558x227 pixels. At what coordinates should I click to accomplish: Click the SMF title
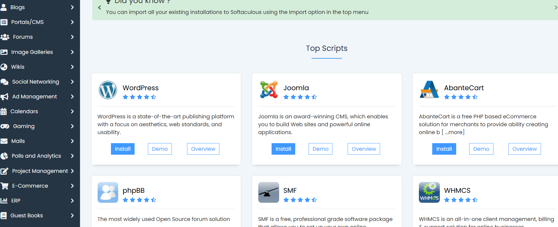tap(290, 190)
